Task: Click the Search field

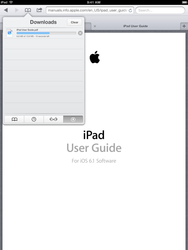Action: pos(160,10)
